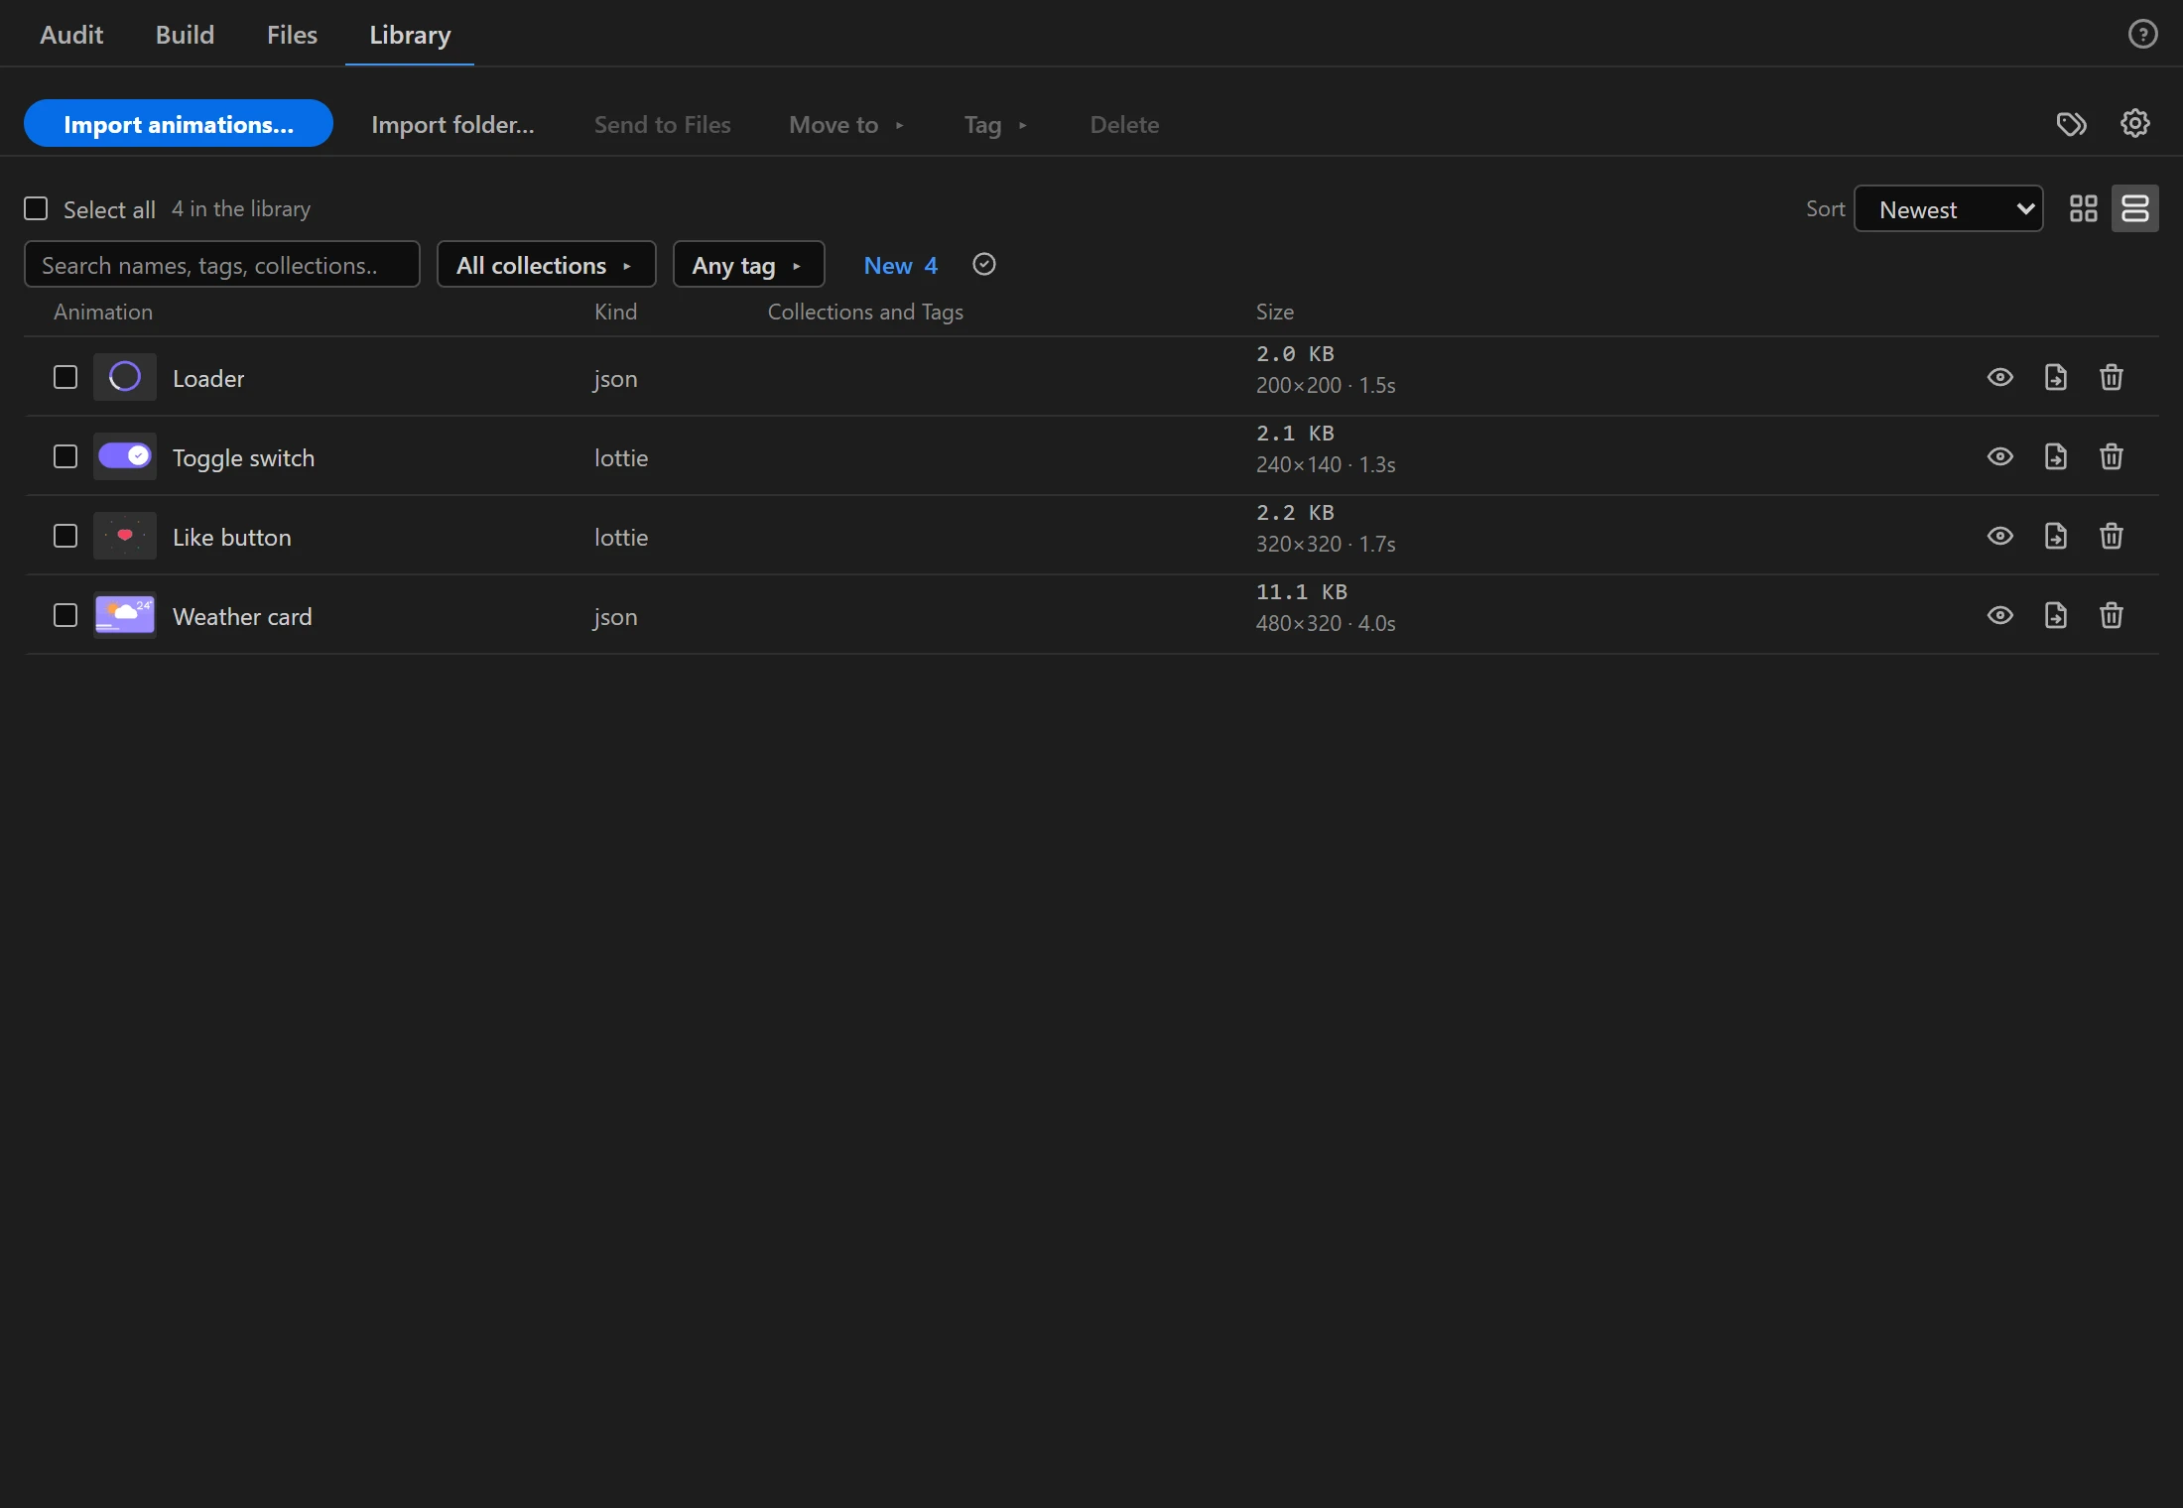This screenshot has height=1508, width=2183.
Task: Click the Kind column header
Action: tap(615, 312)
